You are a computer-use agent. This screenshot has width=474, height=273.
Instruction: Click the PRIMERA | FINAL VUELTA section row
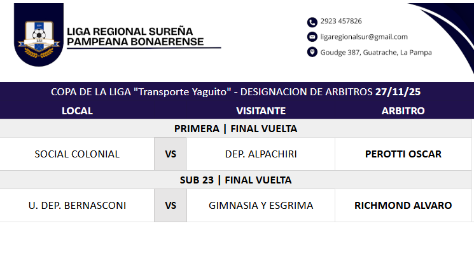pyautogui.click(x=236, y=129)
